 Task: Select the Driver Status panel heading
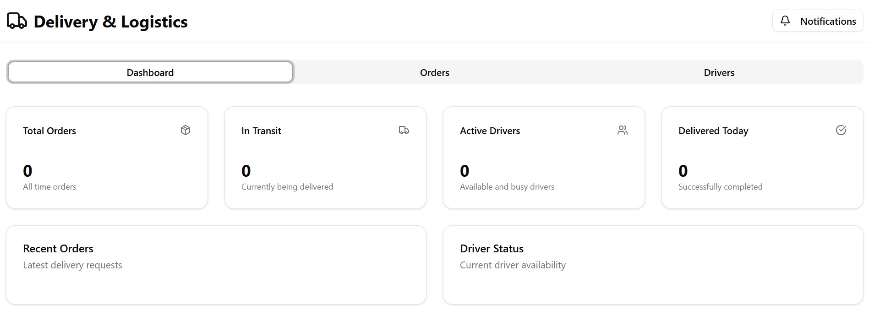[x=492, y=248]
